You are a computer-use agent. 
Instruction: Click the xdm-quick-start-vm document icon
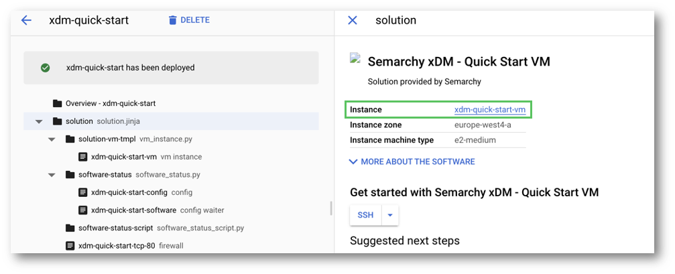coord(82,157)
